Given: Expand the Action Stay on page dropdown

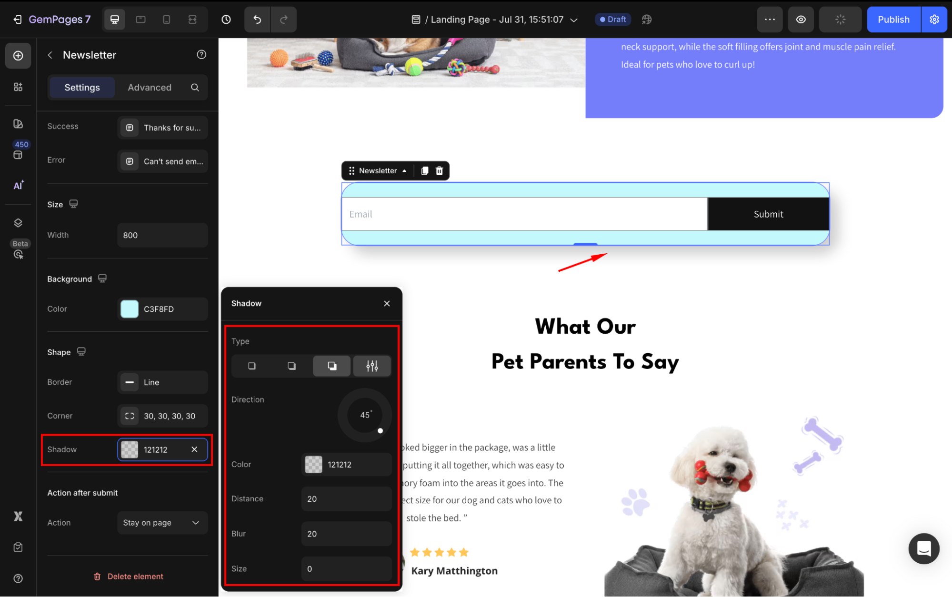Looking at the screenshot, I should 162,523.
